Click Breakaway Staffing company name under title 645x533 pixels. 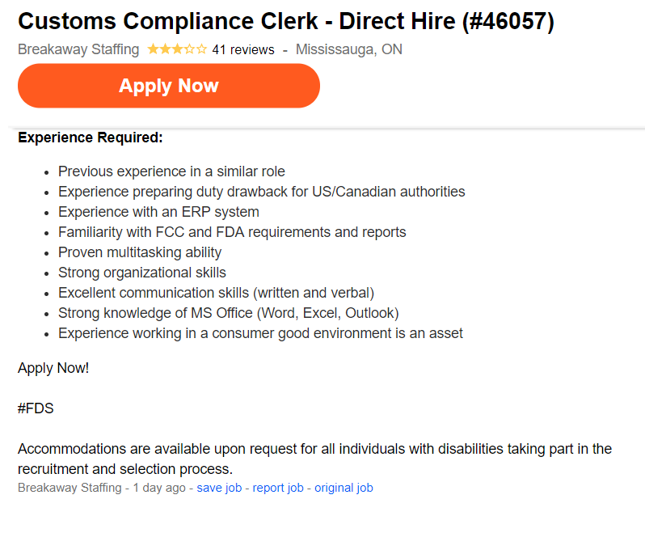(78, 49)
